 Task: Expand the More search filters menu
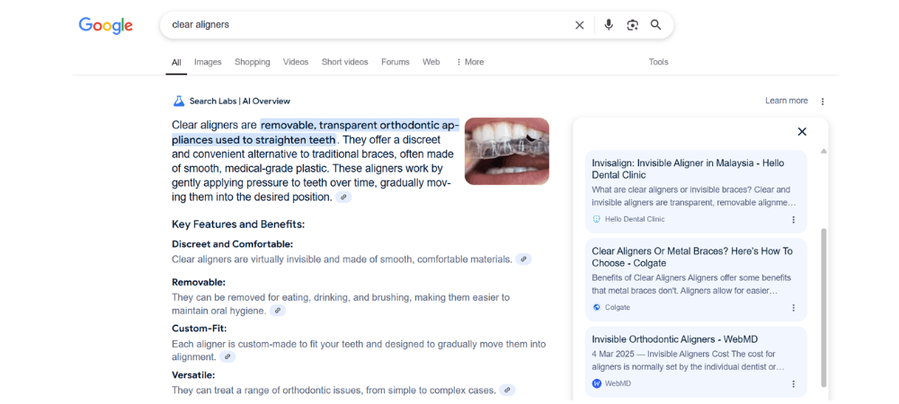[469, 62]
